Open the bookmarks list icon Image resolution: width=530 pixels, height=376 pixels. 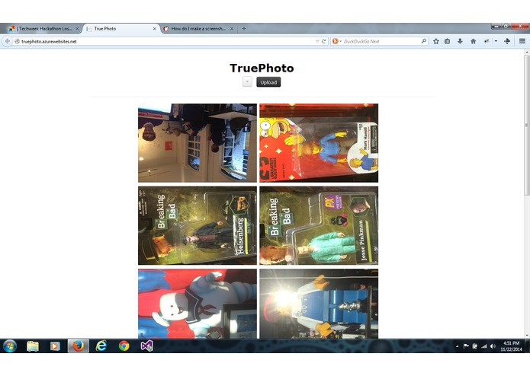click(x=447, y=41)
